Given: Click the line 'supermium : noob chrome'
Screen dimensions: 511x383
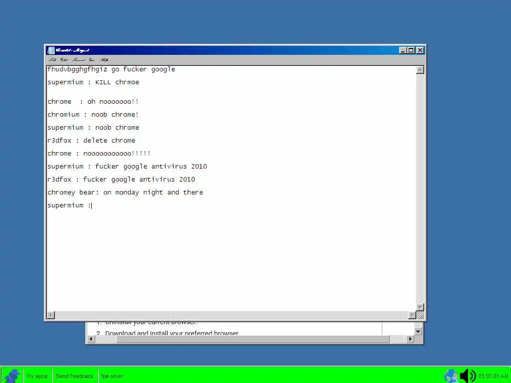Looking at the screenshot, I should 93,127.
